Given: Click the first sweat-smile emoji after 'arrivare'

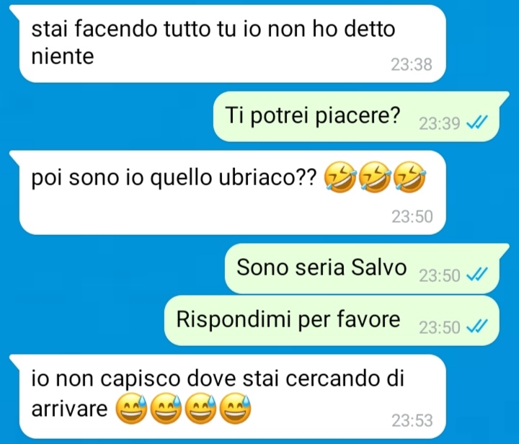Looking at the screenshot, I should [x=131, y=409].
